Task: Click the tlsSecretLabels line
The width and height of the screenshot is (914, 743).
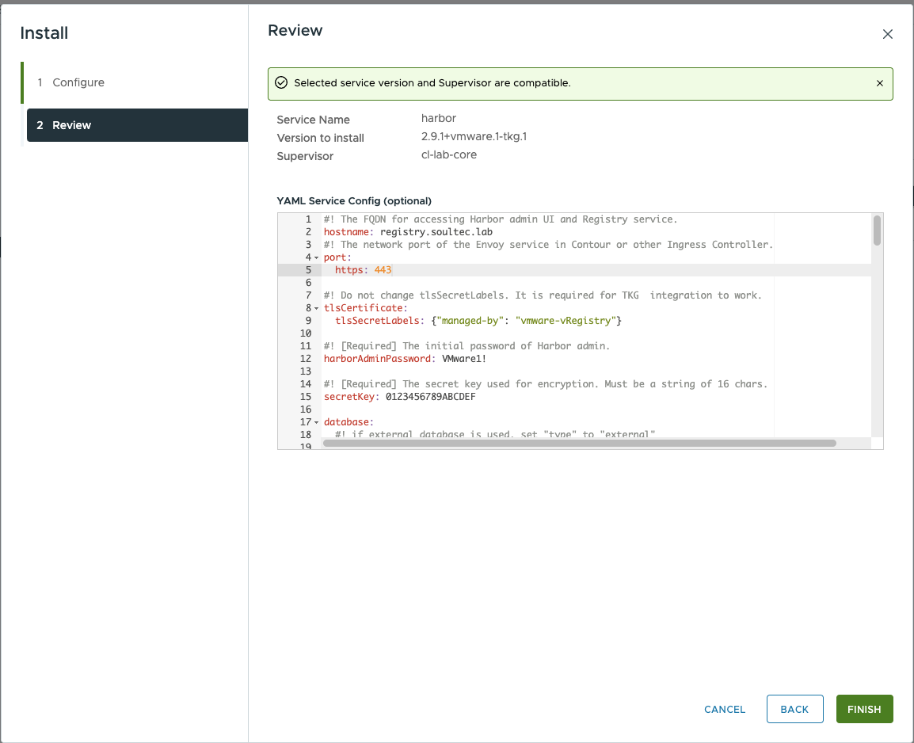Action: click(478, 321)
